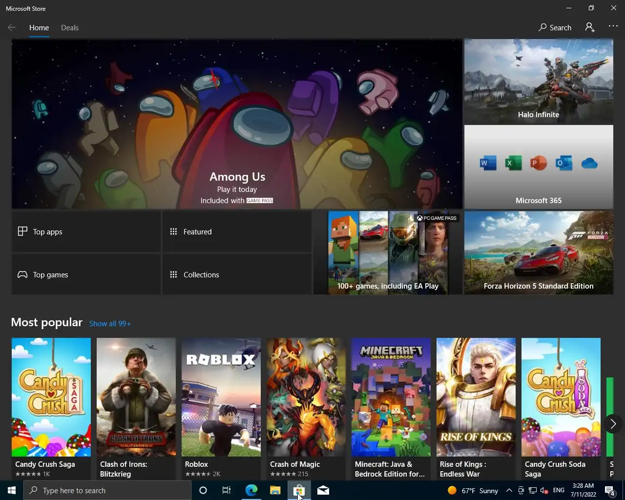This screenshot has width=625, height=500.
Task: Click the Word icon in Microsoft 365 tile
Action: [x=488, y=163]
